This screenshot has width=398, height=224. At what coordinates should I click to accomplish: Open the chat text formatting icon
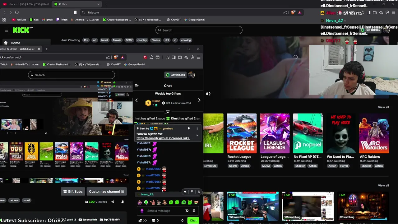tap(187, 211)
